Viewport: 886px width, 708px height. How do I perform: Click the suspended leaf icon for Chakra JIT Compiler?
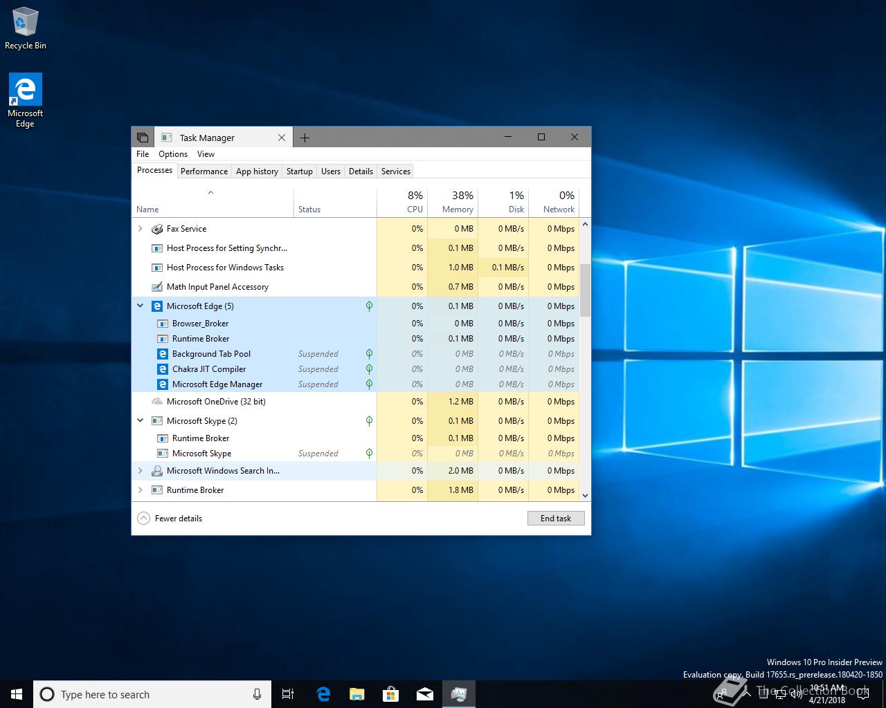coord(369,369)
